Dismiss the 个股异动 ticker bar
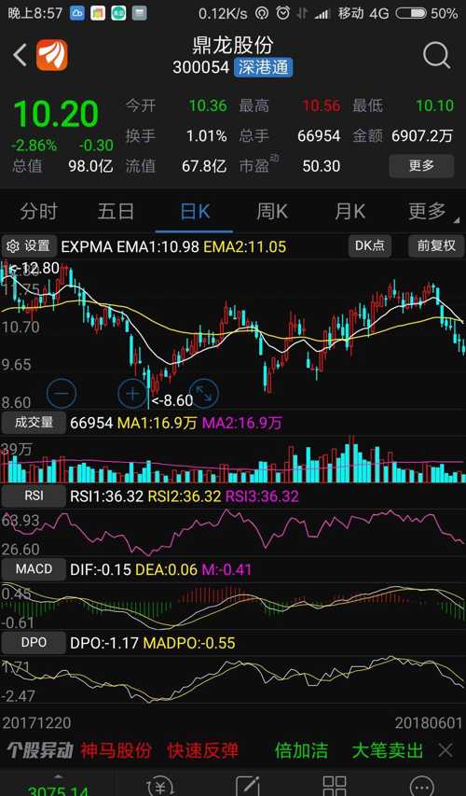The height and width of the screenshot is (796, 466). tap(445, 749)
